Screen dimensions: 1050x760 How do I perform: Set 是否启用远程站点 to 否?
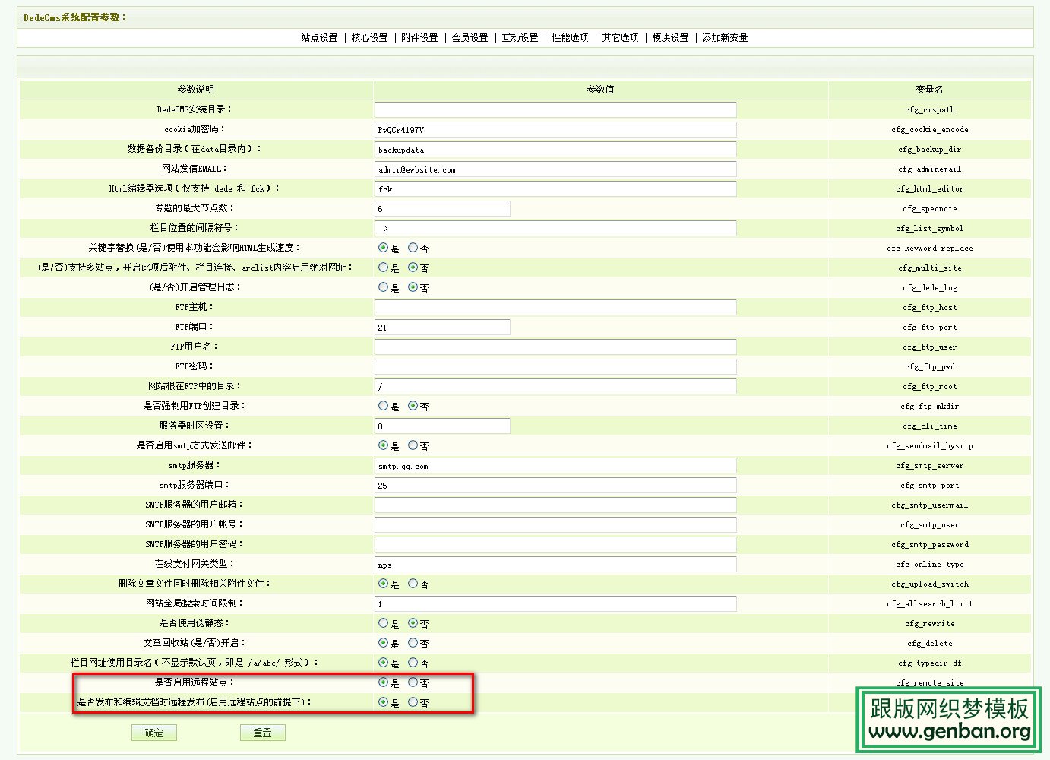click(x=413, y=682)
